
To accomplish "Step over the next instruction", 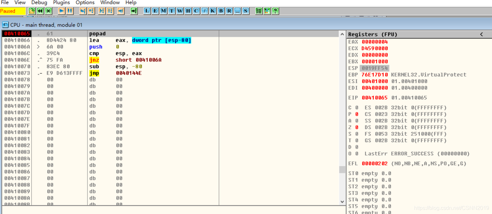I will (x=91, y=11).
